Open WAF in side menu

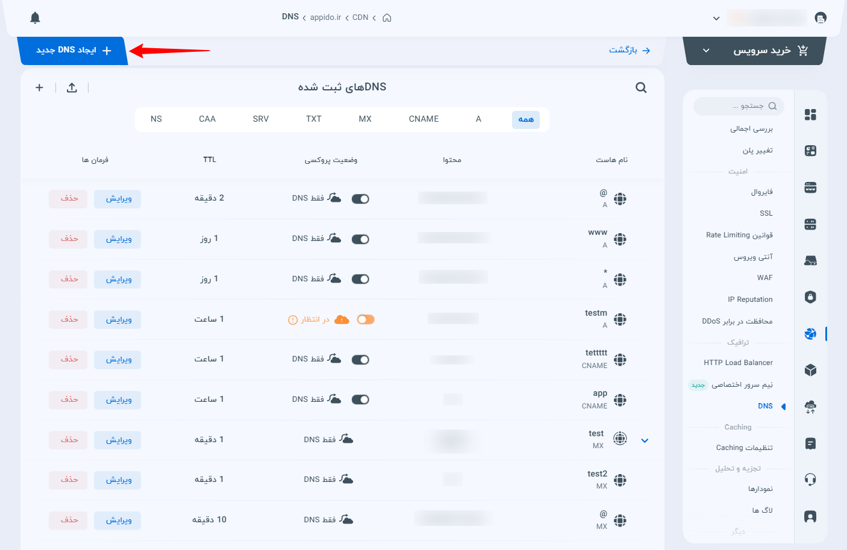point(764,278)
